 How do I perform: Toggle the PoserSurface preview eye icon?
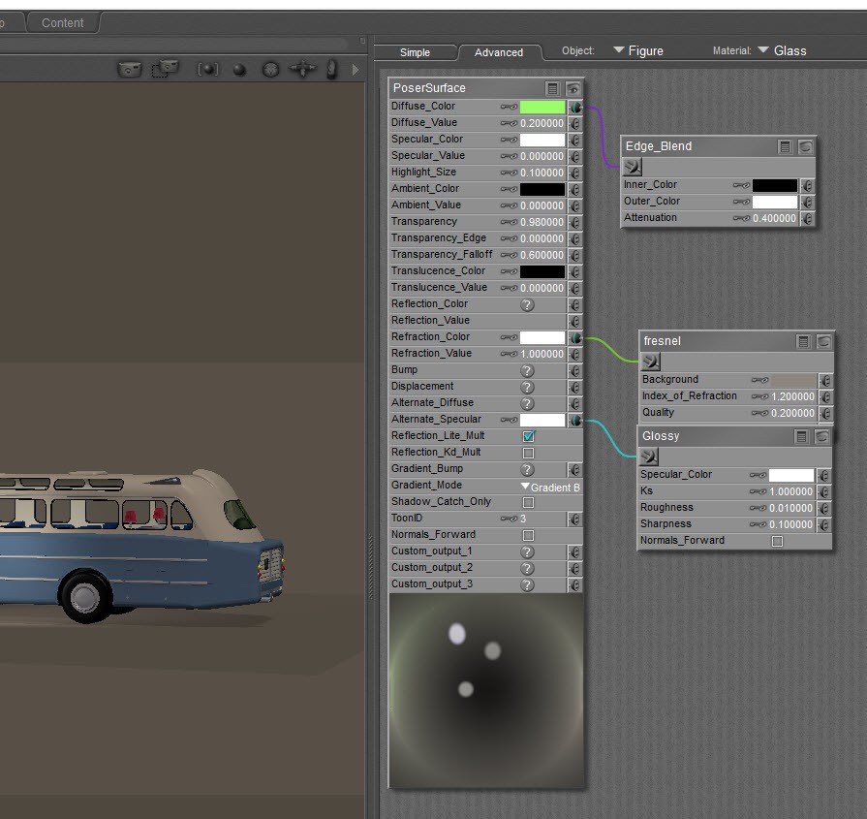(573, 88)
